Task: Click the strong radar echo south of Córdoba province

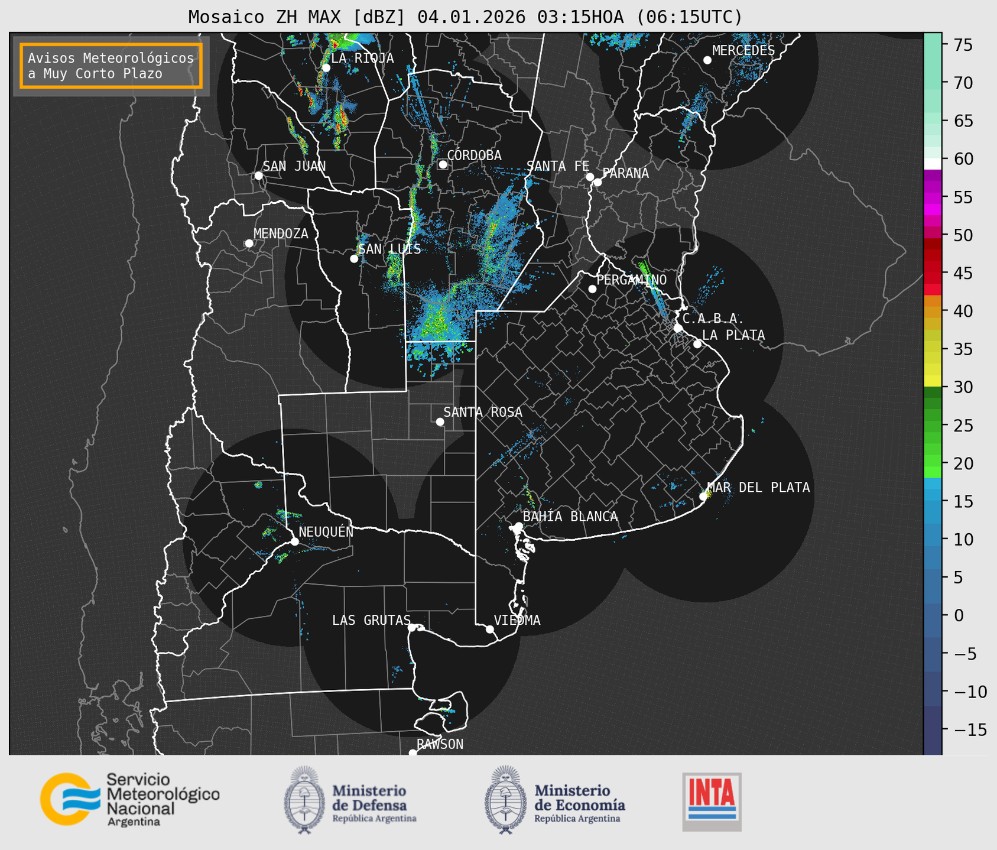Action: click(x=437, y=319)
